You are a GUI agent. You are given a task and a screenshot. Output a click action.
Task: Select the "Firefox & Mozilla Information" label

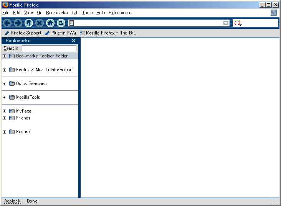coord(44,70)
